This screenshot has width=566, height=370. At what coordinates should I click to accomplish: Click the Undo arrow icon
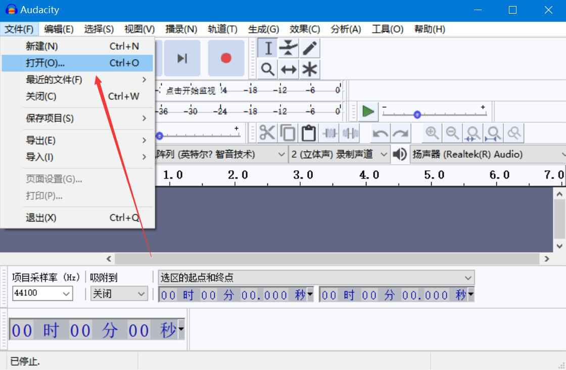(380, 133)
